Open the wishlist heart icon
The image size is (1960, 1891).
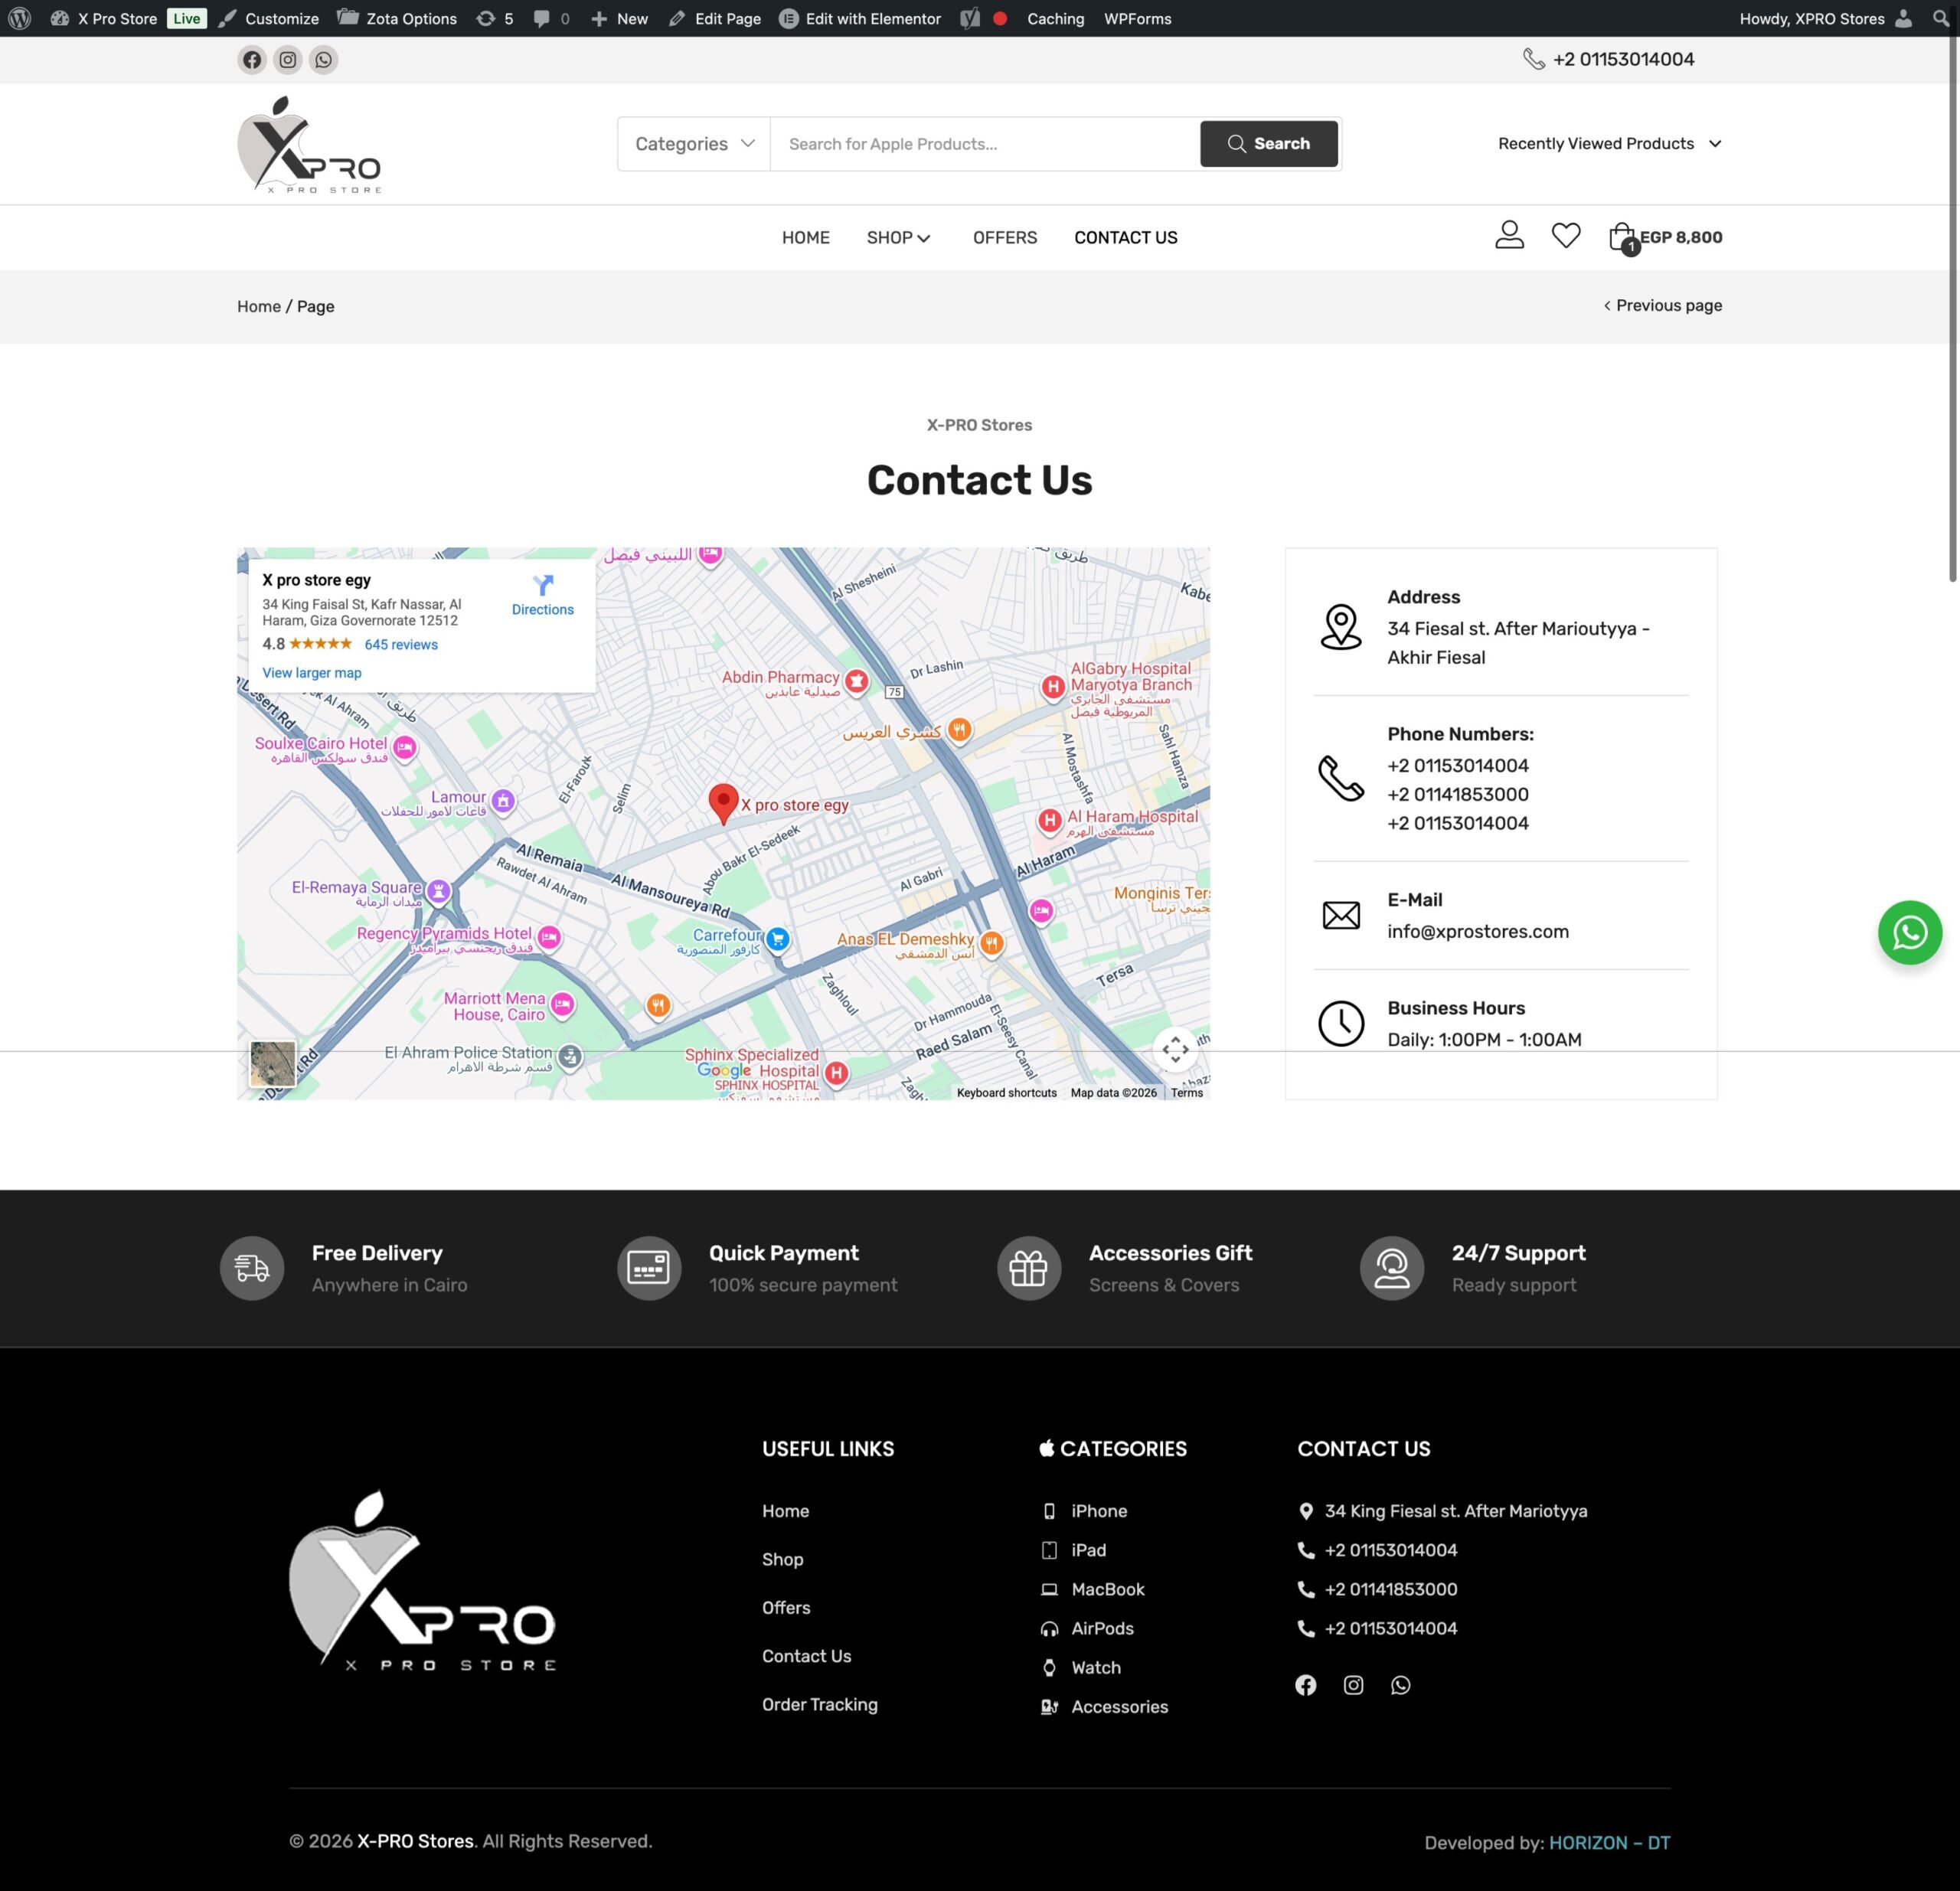click(1566, 236)
